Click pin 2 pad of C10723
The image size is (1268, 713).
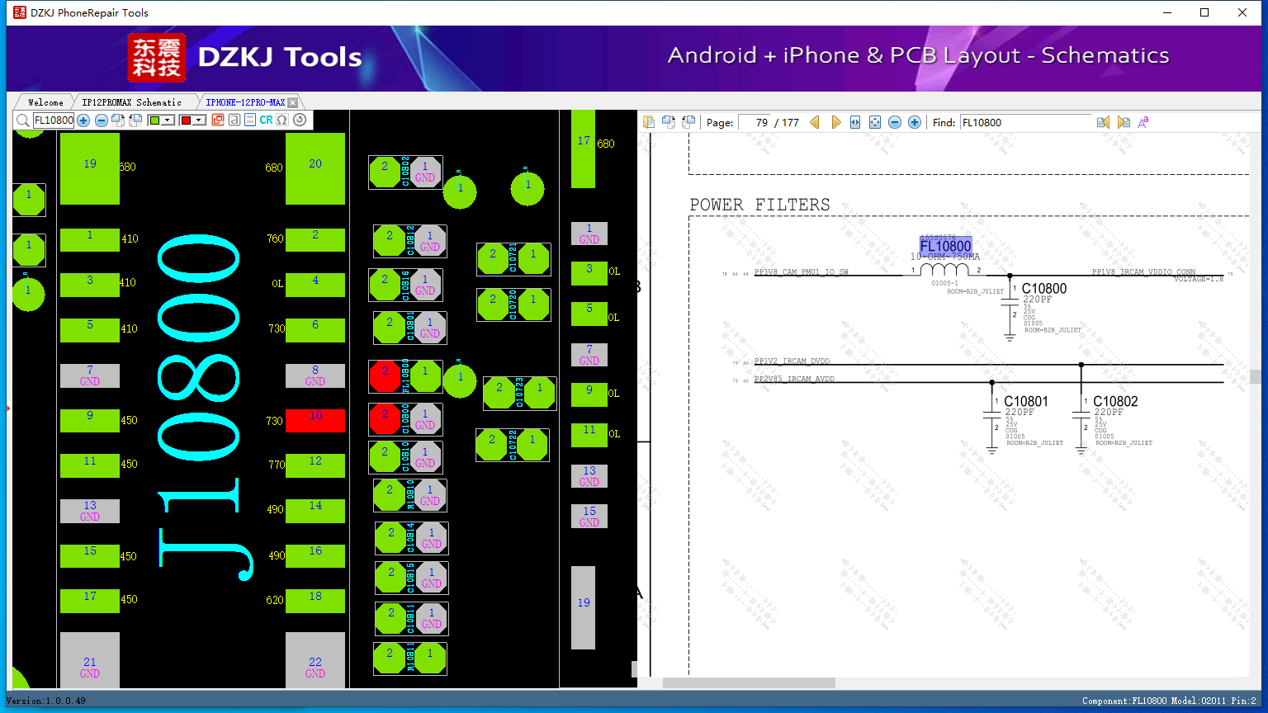(499, 393)
